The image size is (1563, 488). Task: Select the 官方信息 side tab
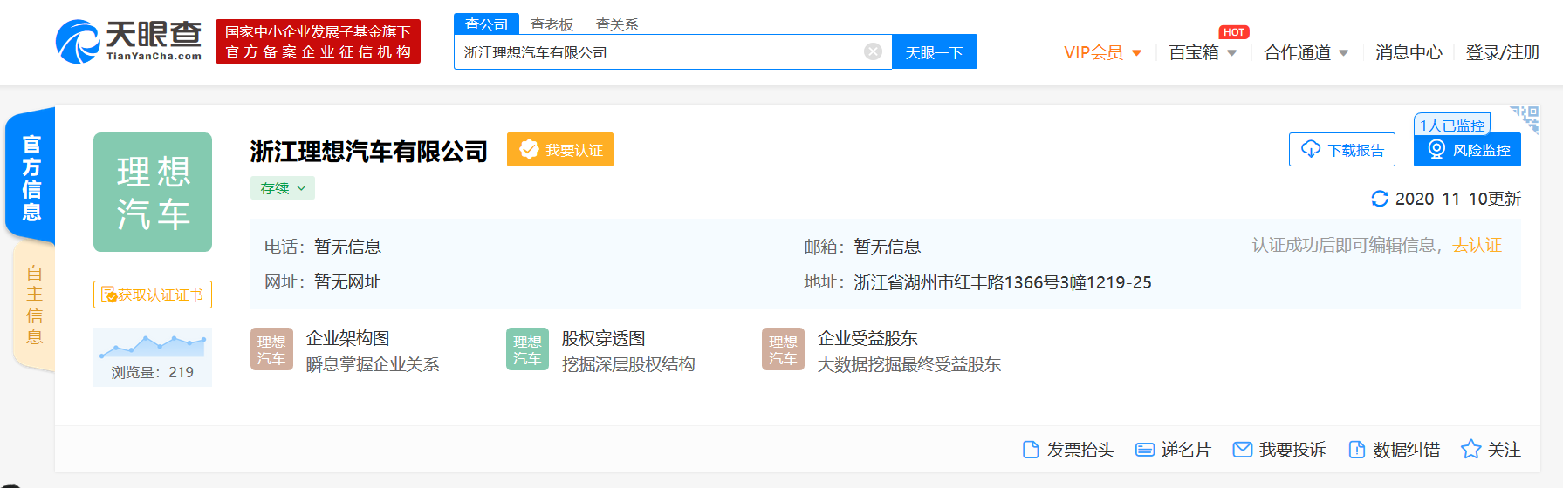click(x=31, y=177)
